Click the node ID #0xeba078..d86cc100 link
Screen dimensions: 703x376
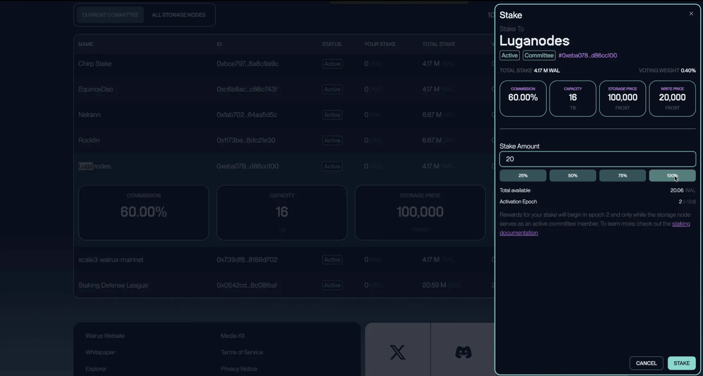pyautogui.click(x=588, y=56)
